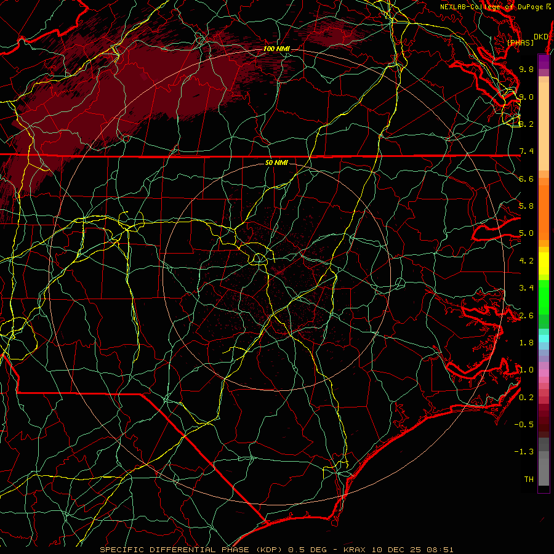Click the KRAX station identifier
This screenshot has width=554, height=554.
coord(355,550)
